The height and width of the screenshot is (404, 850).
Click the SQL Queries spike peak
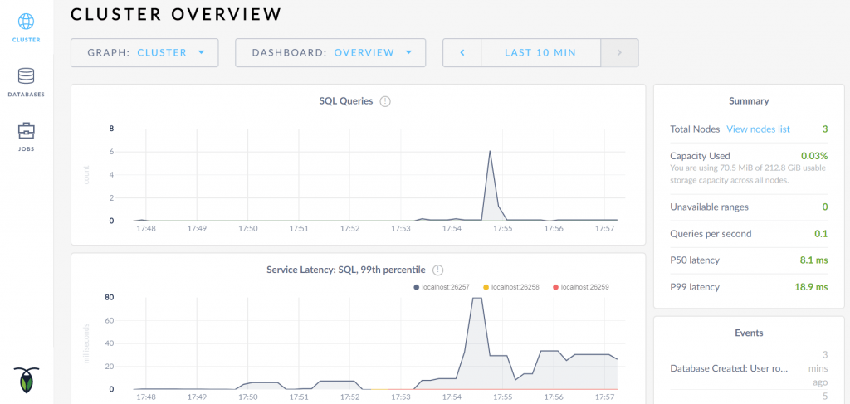point(490,152)
